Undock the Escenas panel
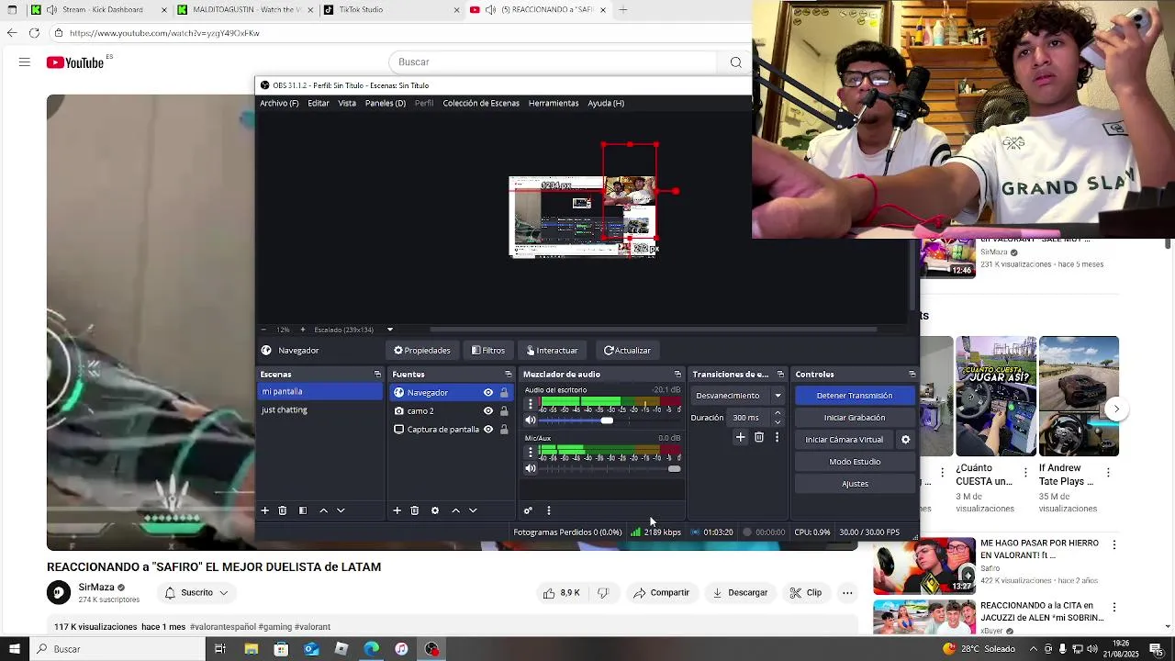This screenshot has width=1175, height=661. point(377,375)
